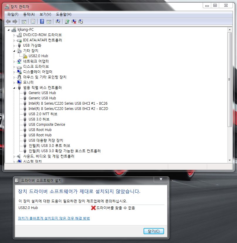Click USB2.0 Hub text in driver dialog

[x=28, y=208]
